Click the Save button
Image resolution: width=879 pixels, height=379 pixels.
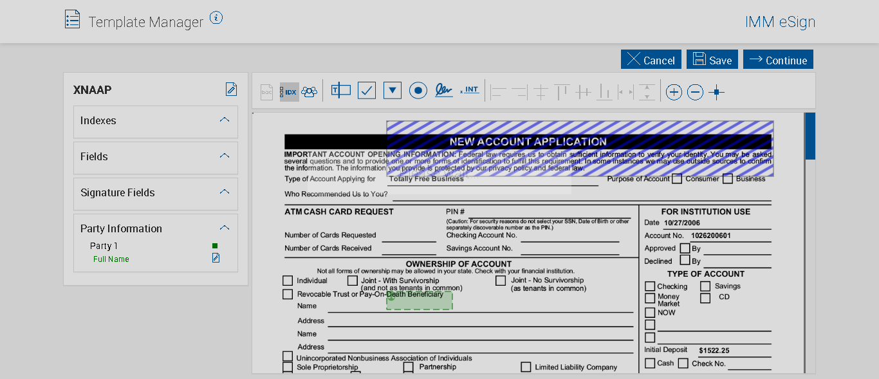[x=712, y=60]
